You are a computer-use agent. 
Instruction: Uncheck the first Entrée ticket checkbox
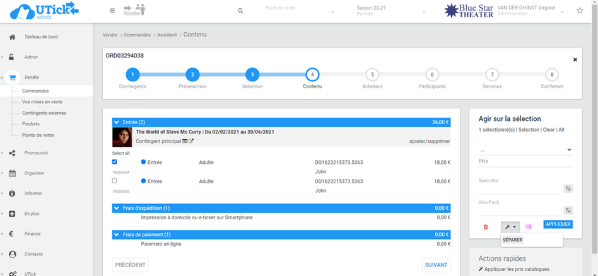(114, 162)
